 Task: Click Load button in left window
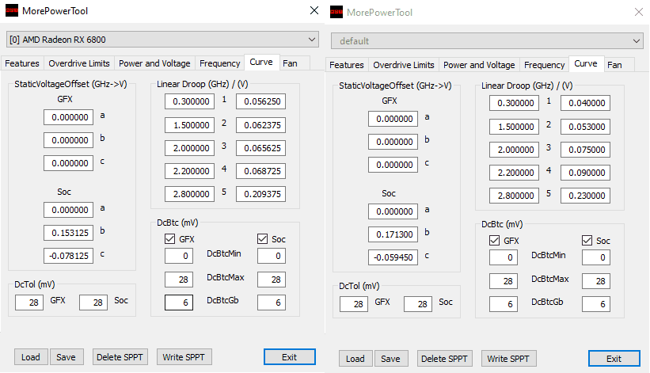click(31, 357)
